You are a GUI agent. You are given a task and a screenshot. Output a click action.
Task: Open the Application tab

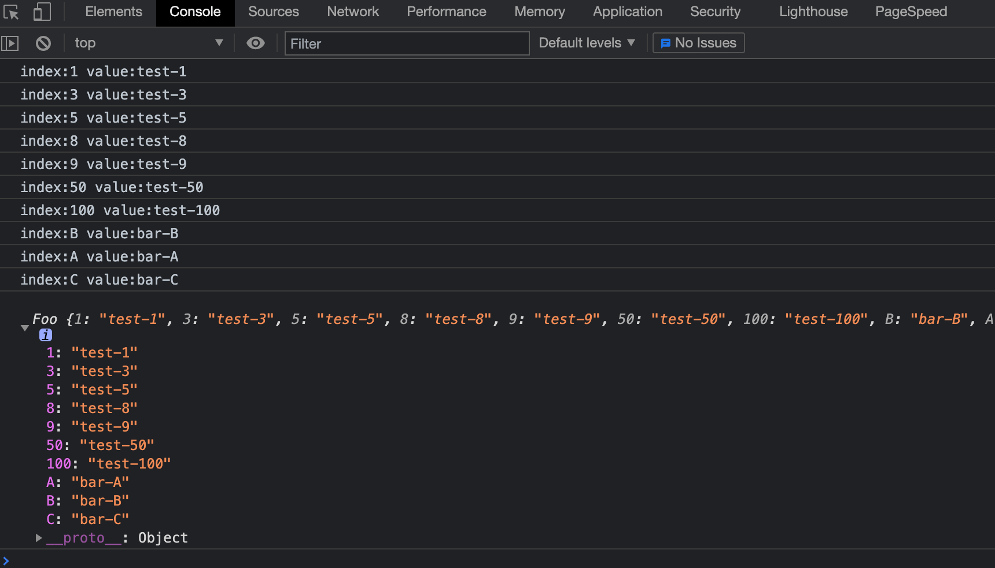tap(628, 12)
